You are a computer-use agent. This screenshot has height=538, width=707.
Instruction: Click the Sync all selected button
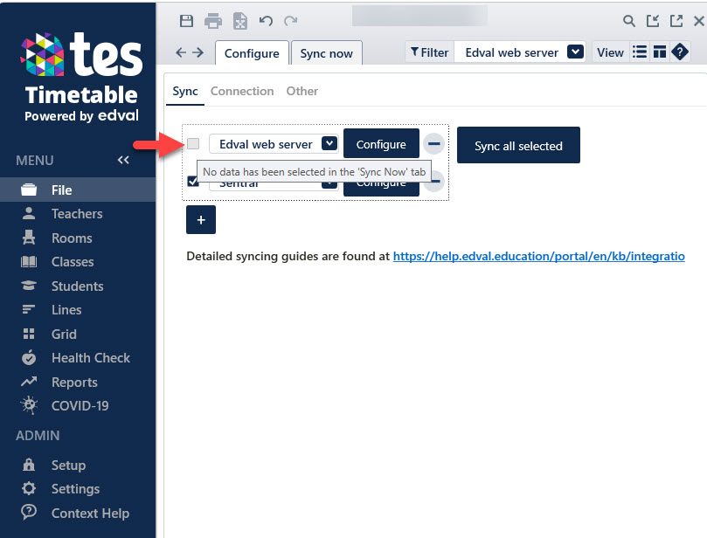(x=518, y=145)
